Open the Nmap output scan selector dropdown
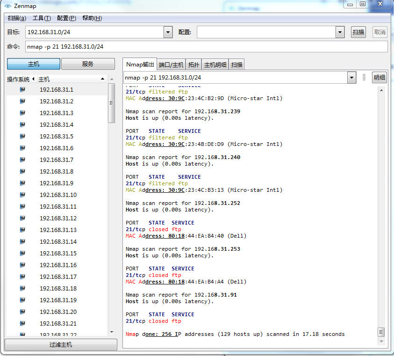Viewport: 394px width, 356px height. (x=351, y=78)
